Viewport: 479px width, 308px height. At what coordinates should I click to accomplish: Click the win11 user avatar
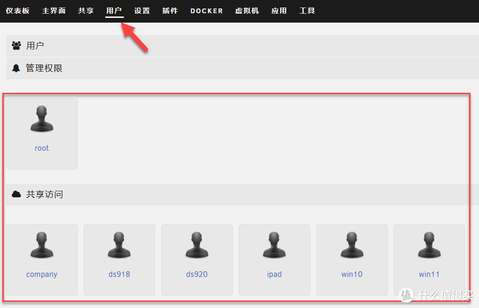429,245
